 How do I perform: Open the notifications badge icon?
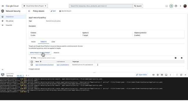click(171, 6)
